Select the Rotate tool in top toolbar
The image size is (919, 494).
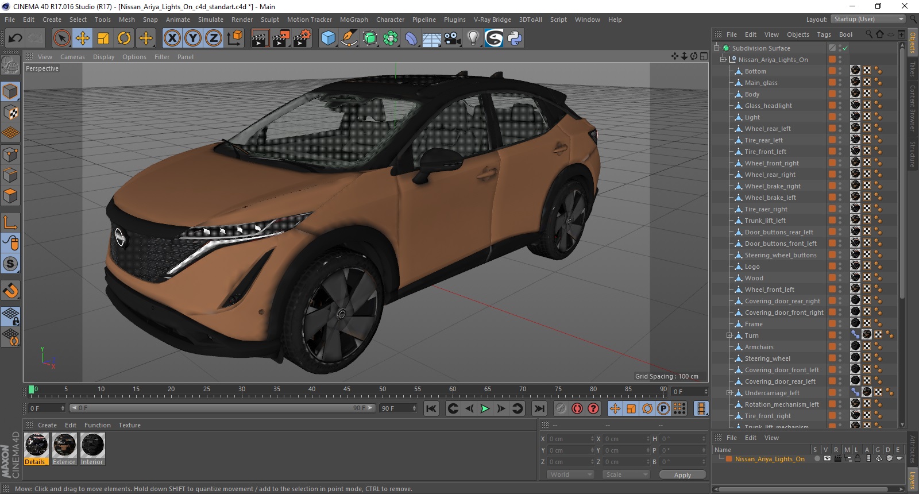tap(124, 38)
